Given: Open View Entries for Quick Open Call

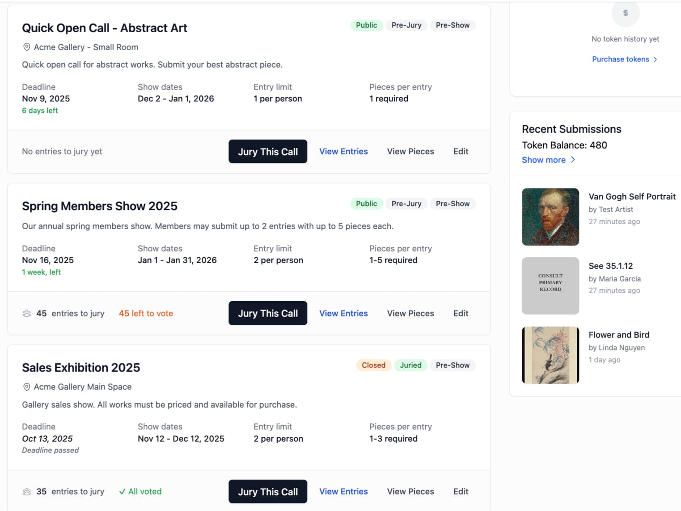Looking at the screenshot, I should click(x=343, y=151).
